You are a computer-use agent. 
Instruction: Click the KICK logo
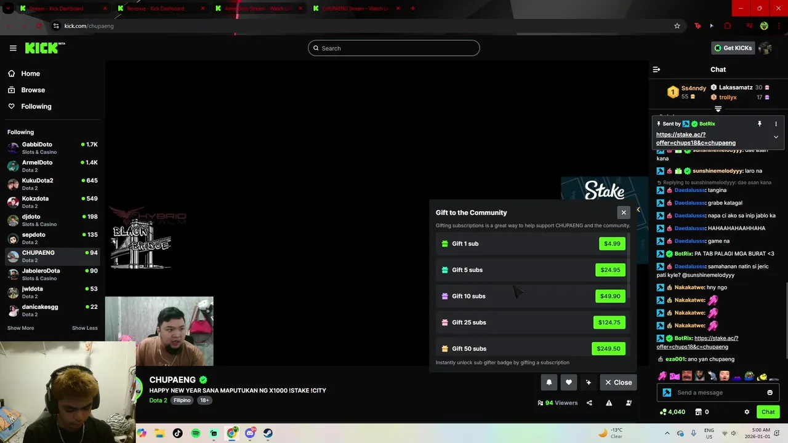[x=45, y=48]
